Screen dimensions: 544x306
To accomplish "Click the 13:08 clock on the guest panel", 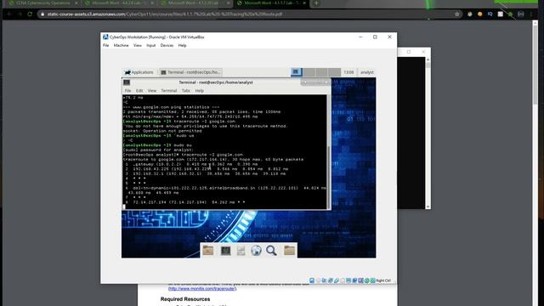I will click(348, 72).
